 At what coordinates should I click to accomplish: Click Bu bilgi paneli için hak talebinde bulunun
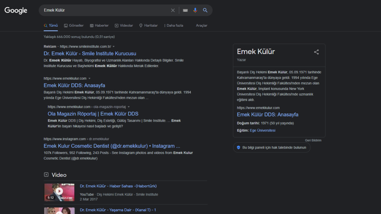271,148
